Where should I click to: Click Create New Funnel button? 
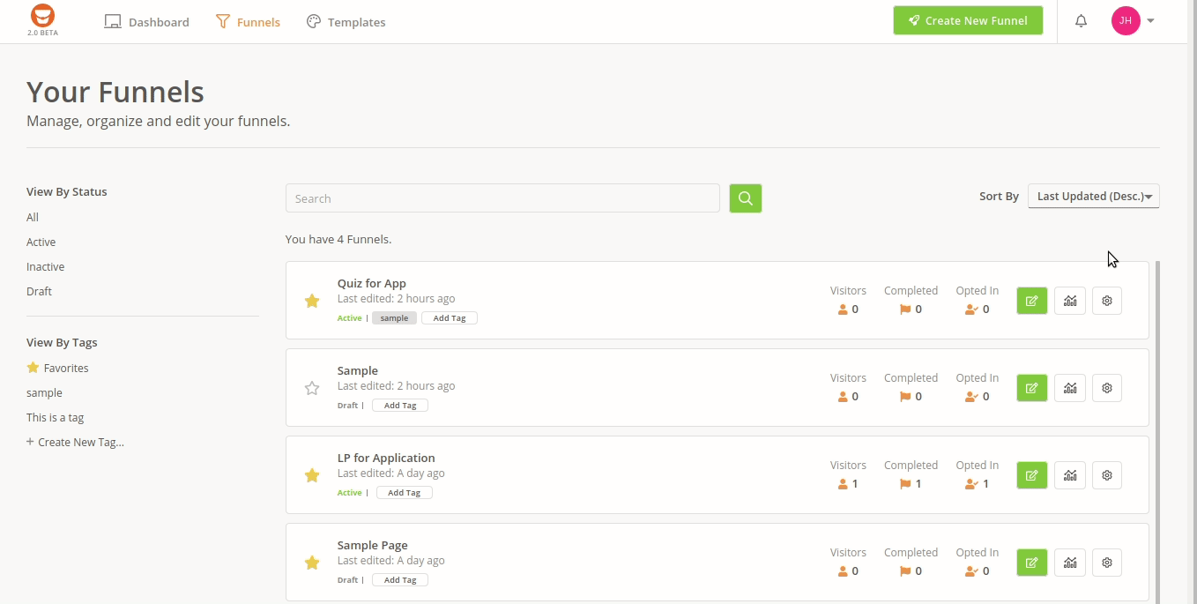[x=968, y=20]
